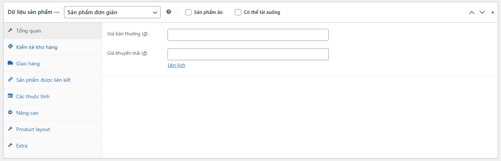Collapse the Dữ liệu sản phẩm panel triangle
The height and width of the screenshot is (161, 501).
(493, 12)
